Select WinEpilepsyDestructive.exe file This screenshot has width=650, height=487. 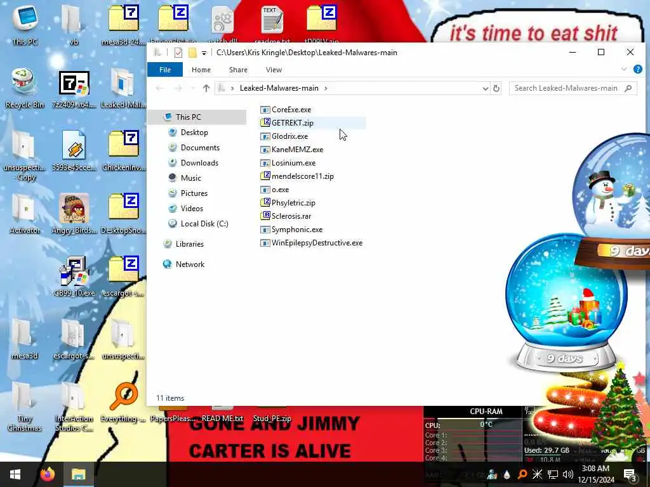pos(311,243)
